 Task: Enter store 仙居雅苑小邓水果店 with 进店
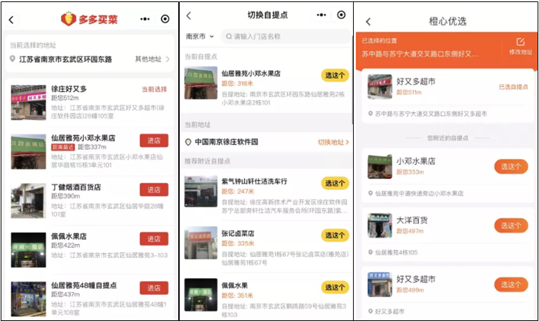[x=154, y=140]
